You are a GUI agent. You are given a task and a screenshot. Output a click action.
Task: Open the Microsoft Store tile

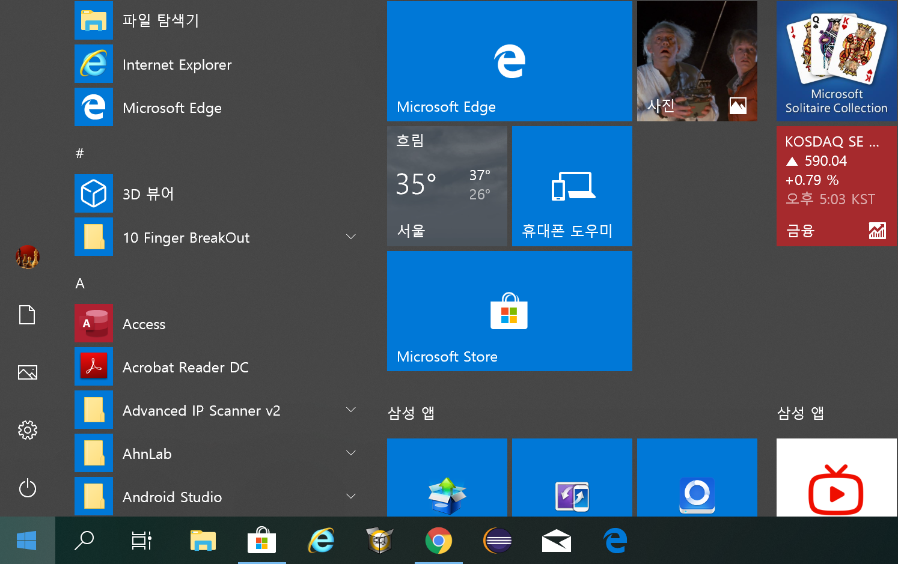510,311
